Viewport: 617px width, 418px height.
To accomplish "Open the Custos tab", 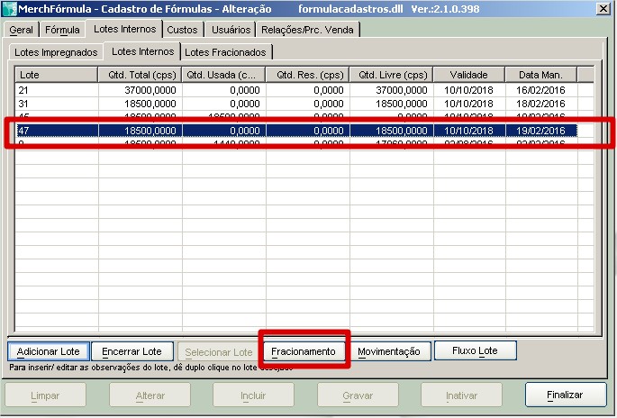I will (182, 30).
